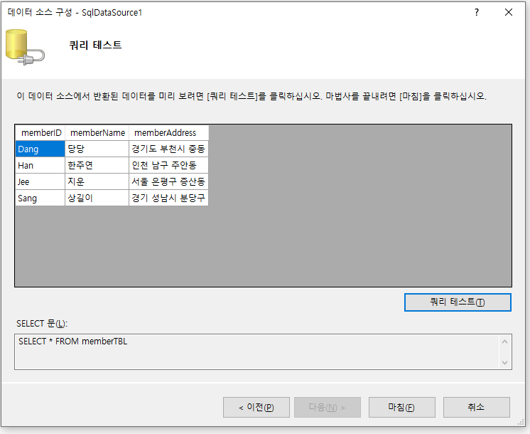Select the Jee cell in memberID column
Image resolution: width=530 pixels, height=434 pixels.
tap(40, 181)
